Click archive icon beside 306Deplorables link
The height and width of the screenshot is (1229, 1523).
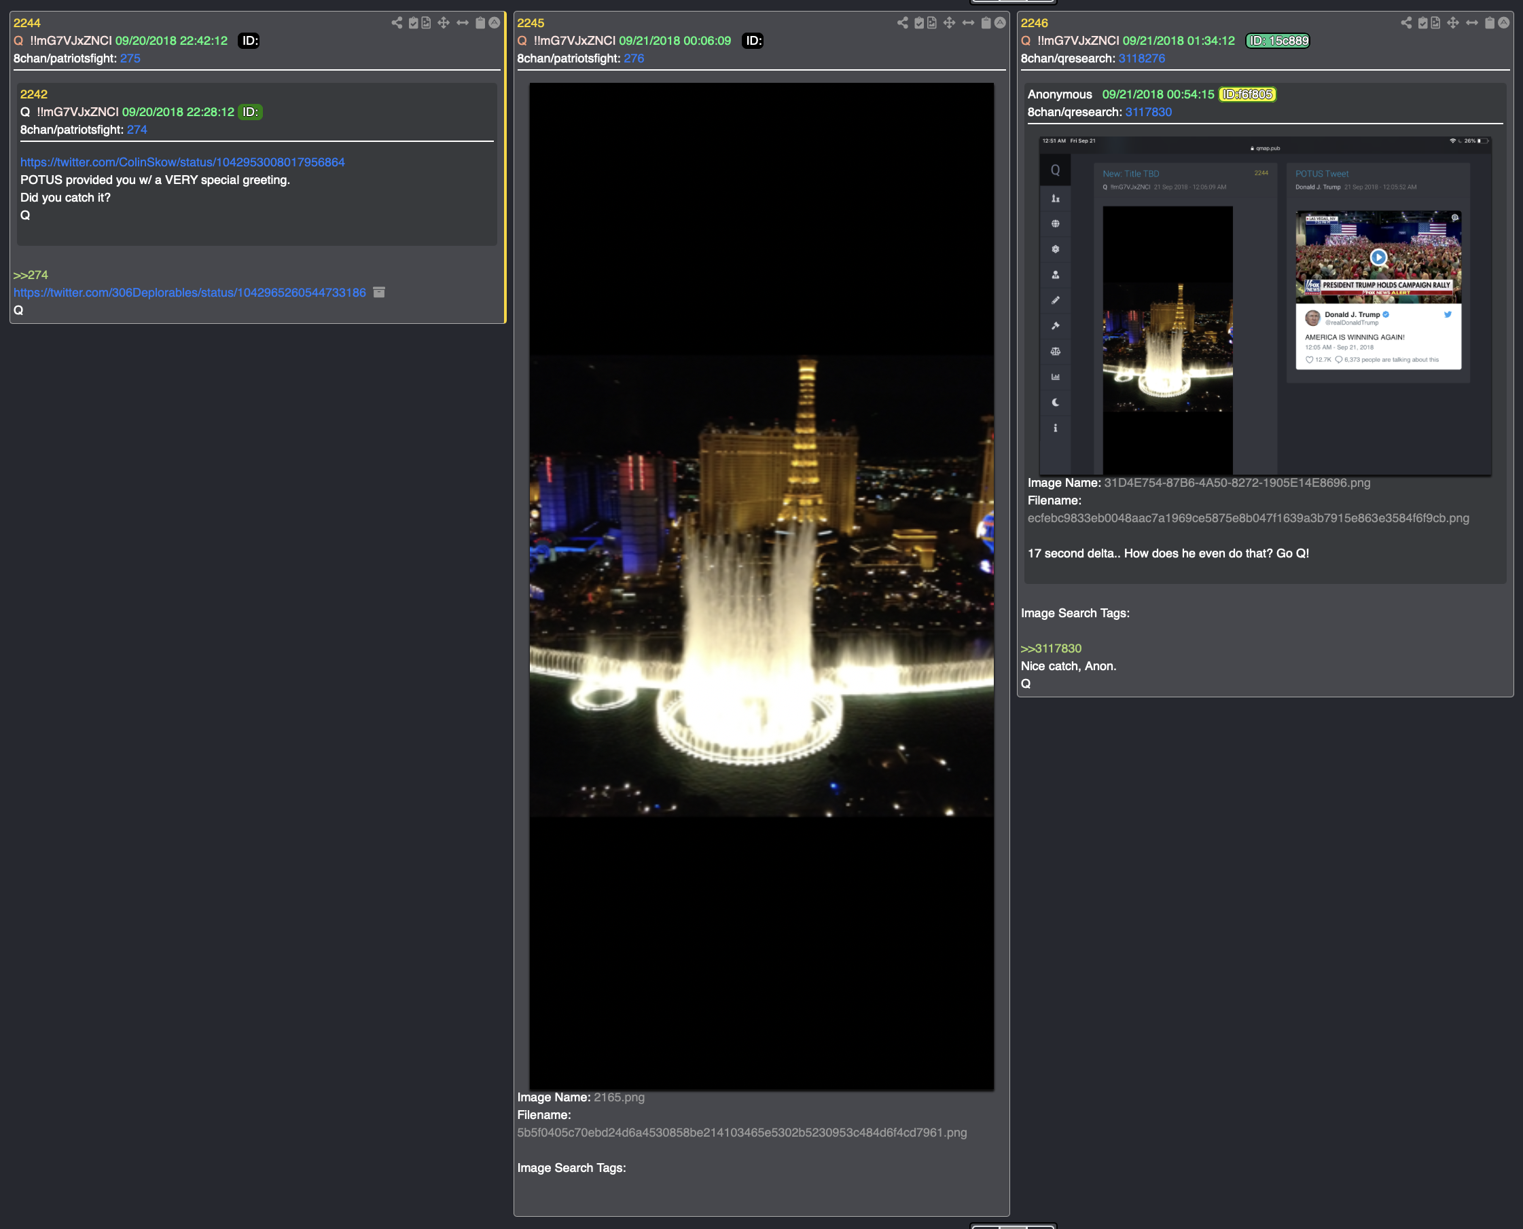click(379, 293)
